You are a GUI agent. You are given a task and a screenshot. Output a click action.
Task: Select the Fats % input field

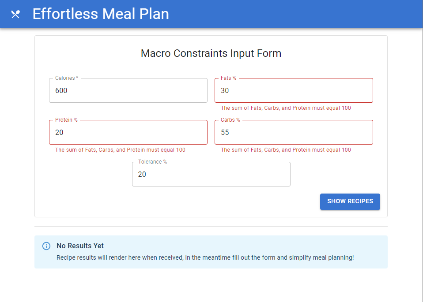294,91
